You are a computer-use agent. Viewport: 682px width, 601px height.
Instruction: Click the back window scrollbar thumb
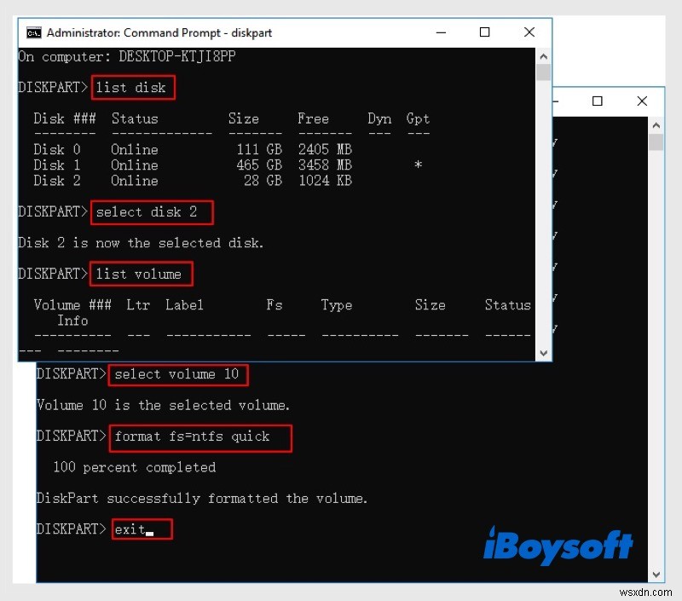[x=656, y=142]
